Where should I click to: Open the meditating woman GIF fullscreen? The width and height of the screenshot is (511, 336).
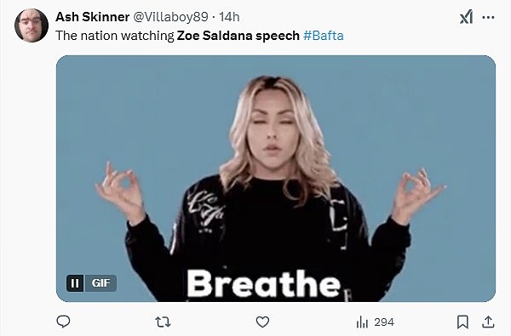276,179
